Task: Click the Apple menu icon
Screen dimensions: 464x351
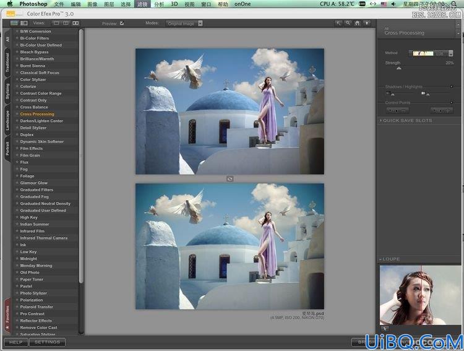Action: pyautogui.click(x=10, y=4)
